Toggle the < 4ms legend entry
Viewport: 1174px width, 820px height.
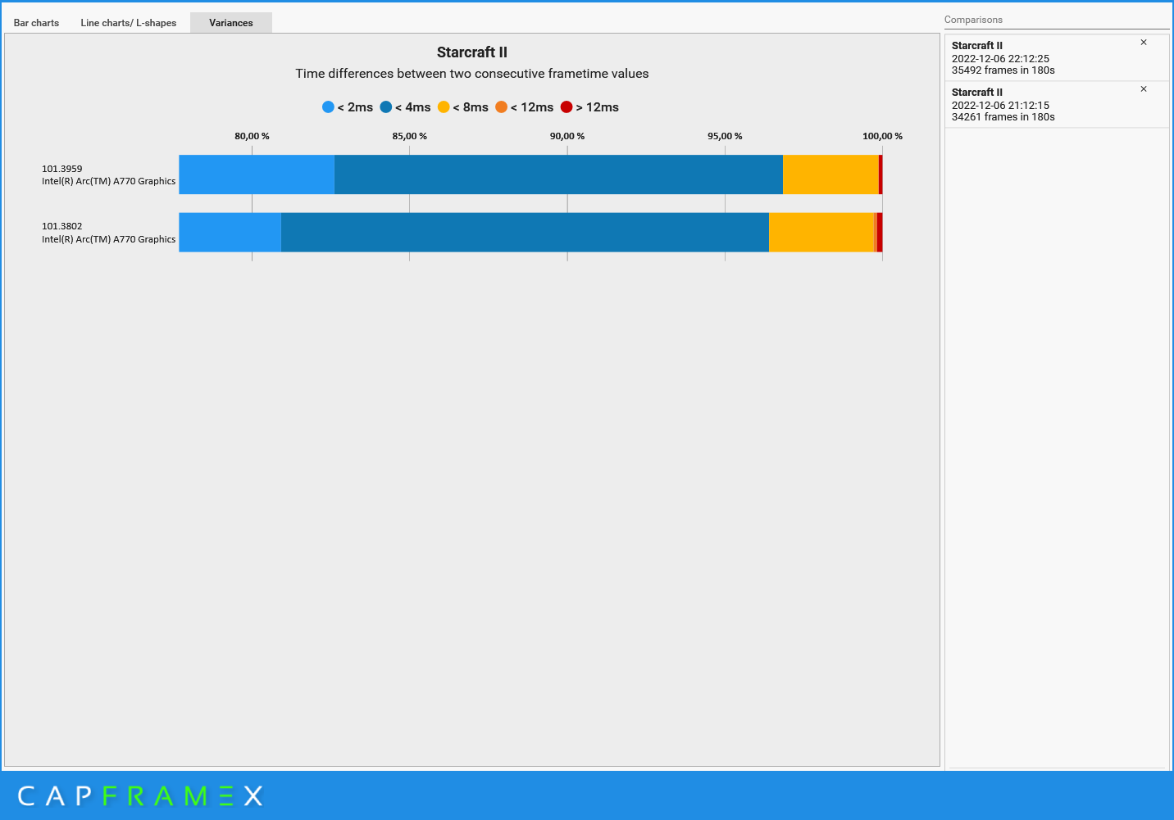[x=405, y=107]
